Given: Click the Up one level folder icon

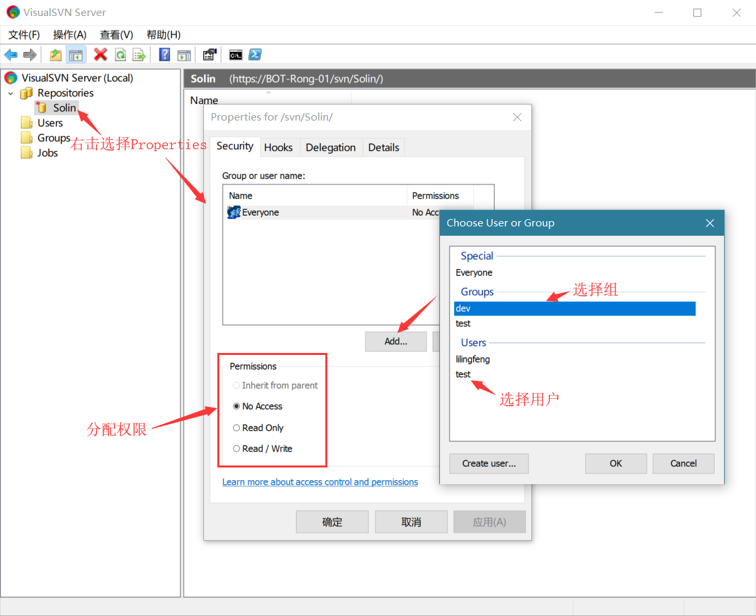Looking at the screenshot, I should click(x=56, y=55).
